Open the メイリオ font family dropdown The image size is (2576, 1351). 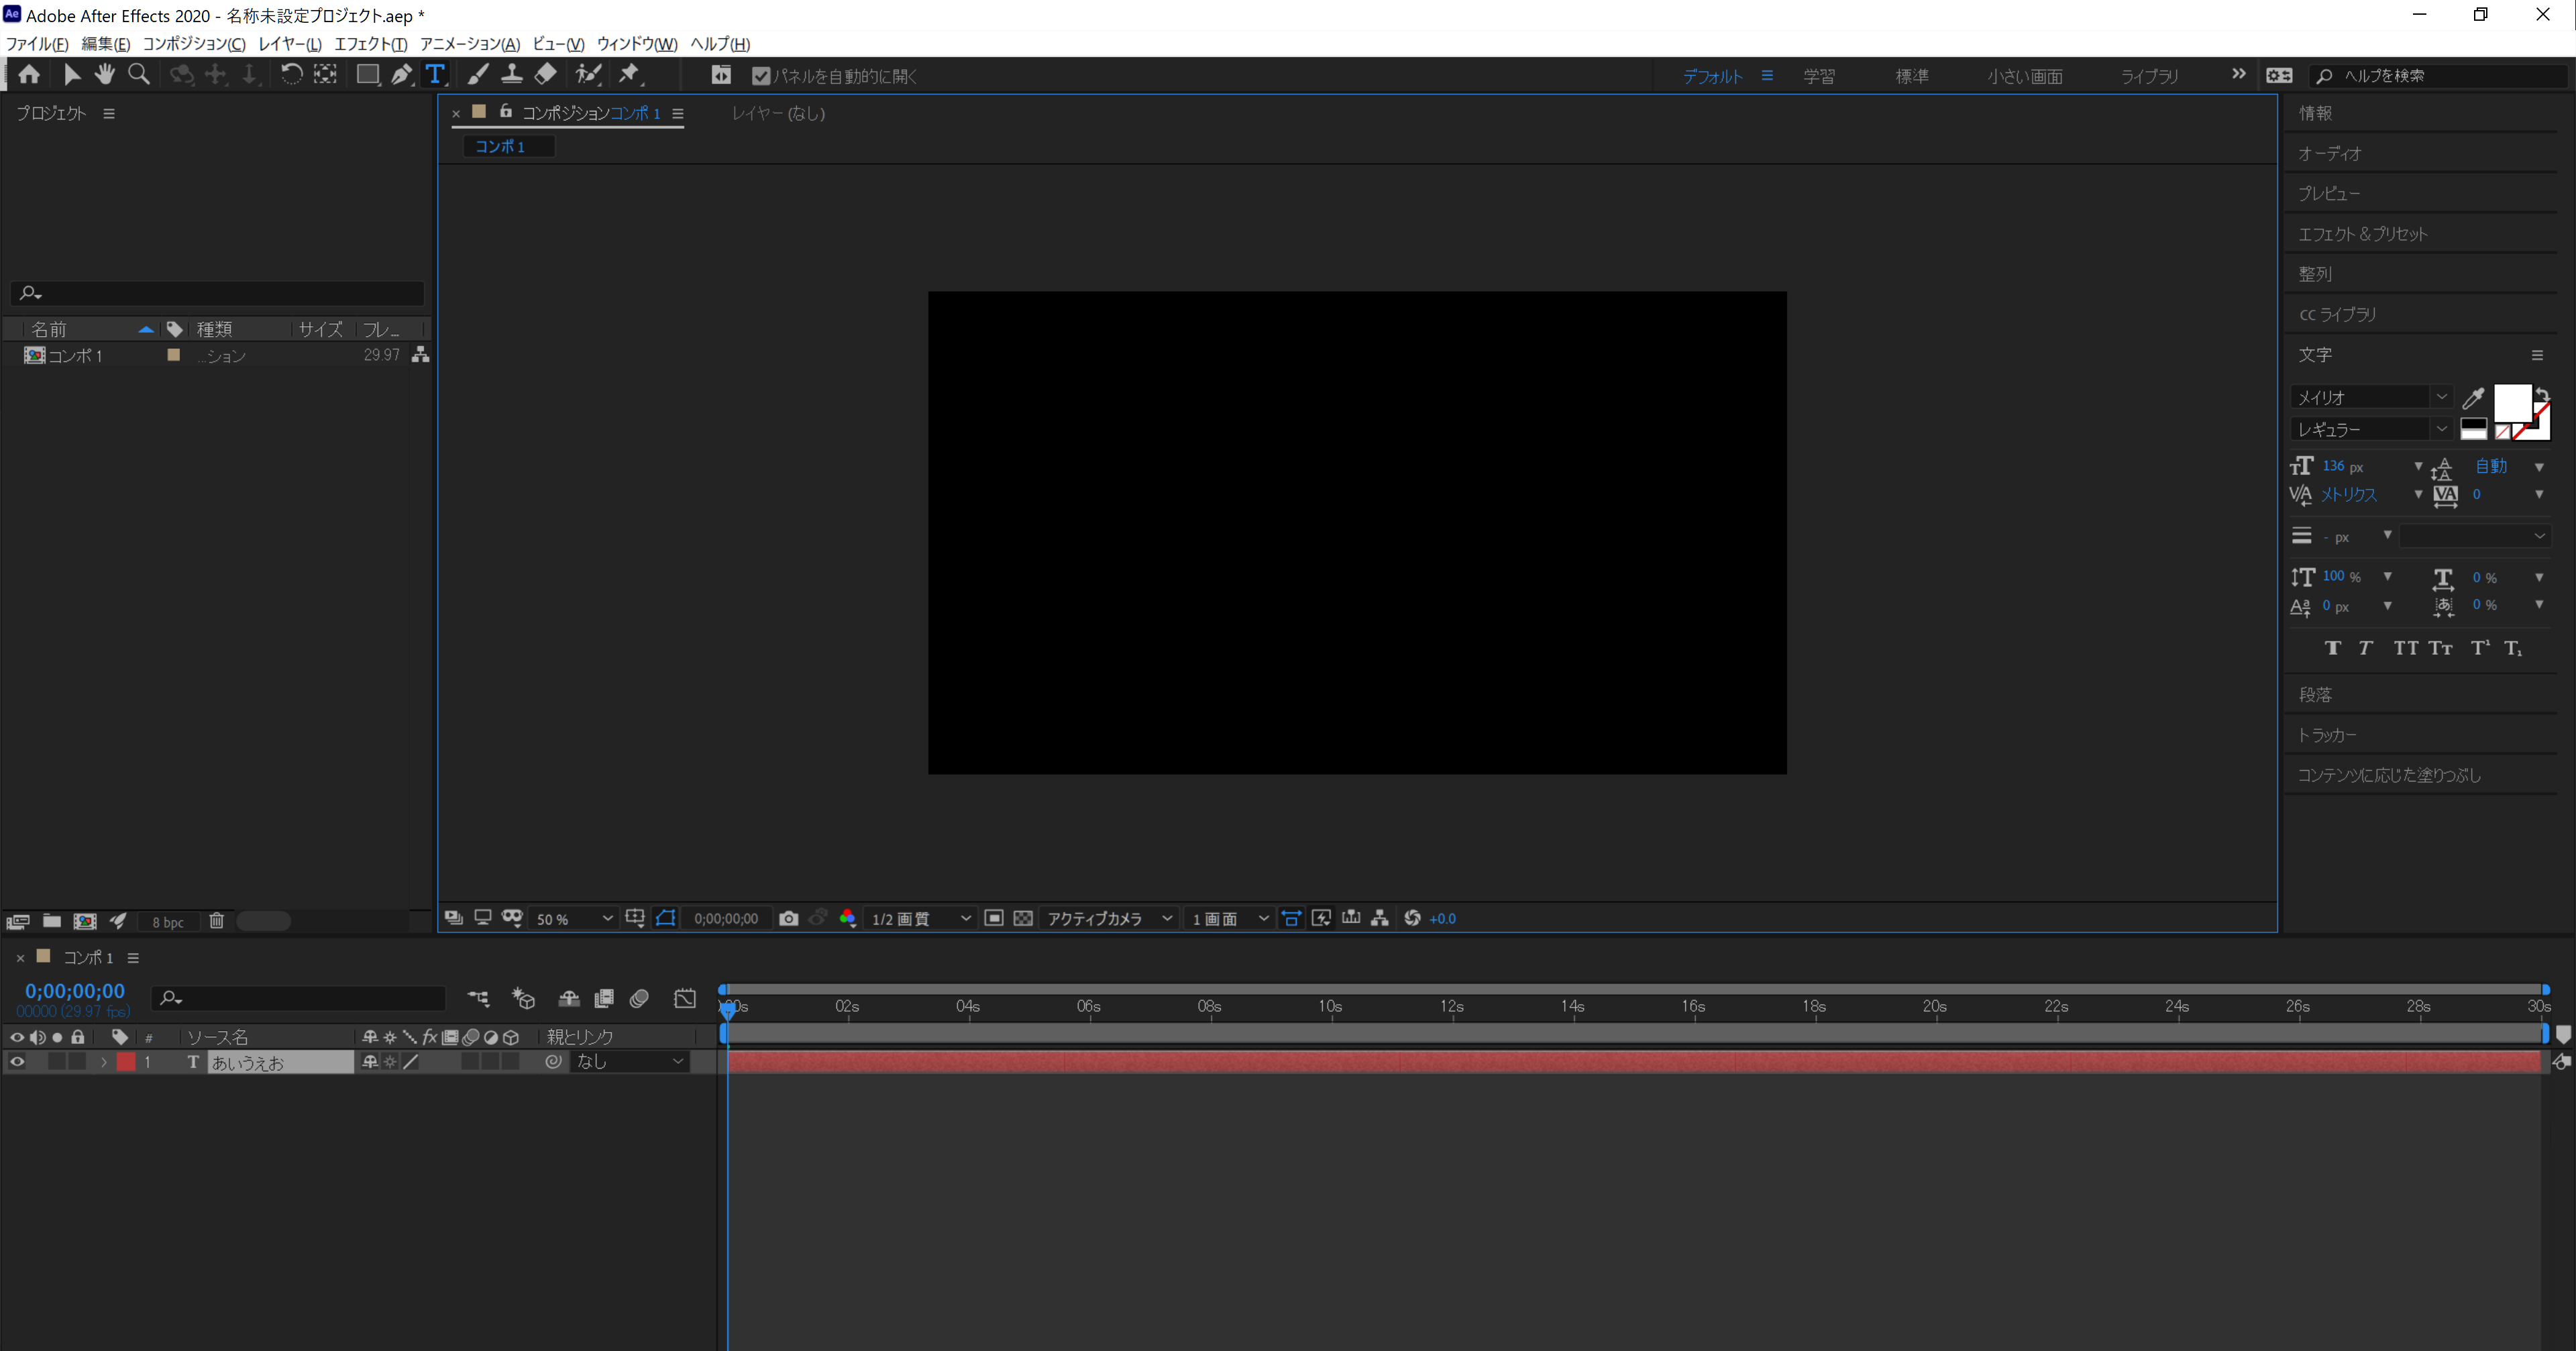click(2370, 397)
